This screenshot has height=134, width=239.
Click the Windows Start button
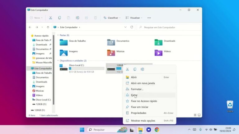tap(82, 130)
